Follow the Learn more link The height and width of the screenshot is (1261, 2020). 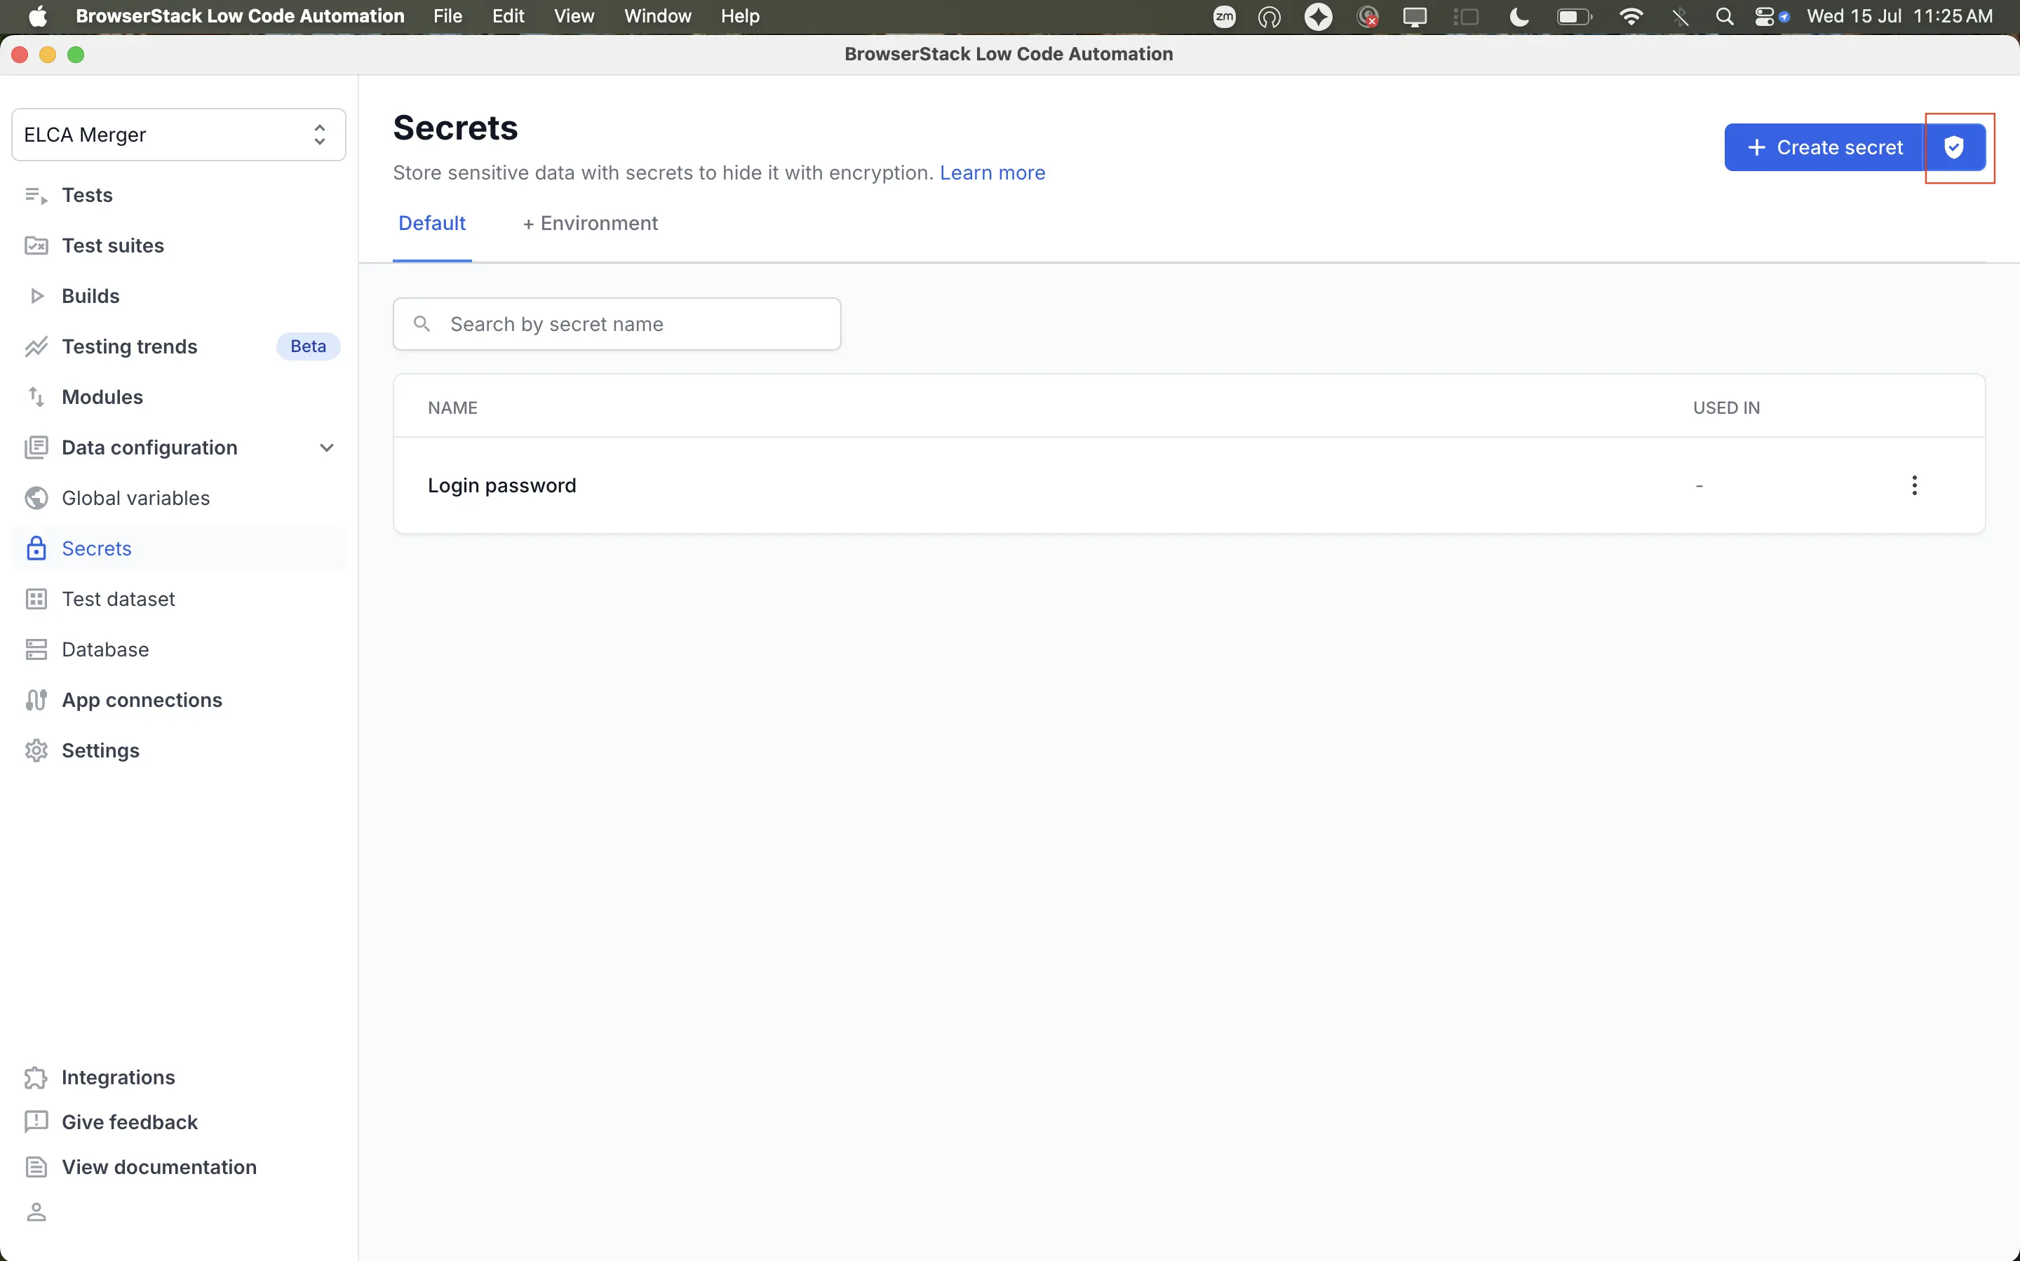tap(992, 173)
